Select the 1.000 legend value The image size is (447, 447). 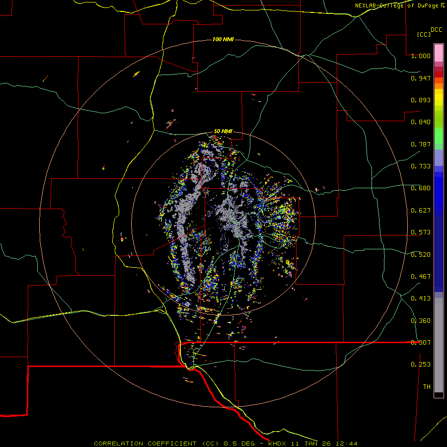pyautogui.click(x=421, y=56)
